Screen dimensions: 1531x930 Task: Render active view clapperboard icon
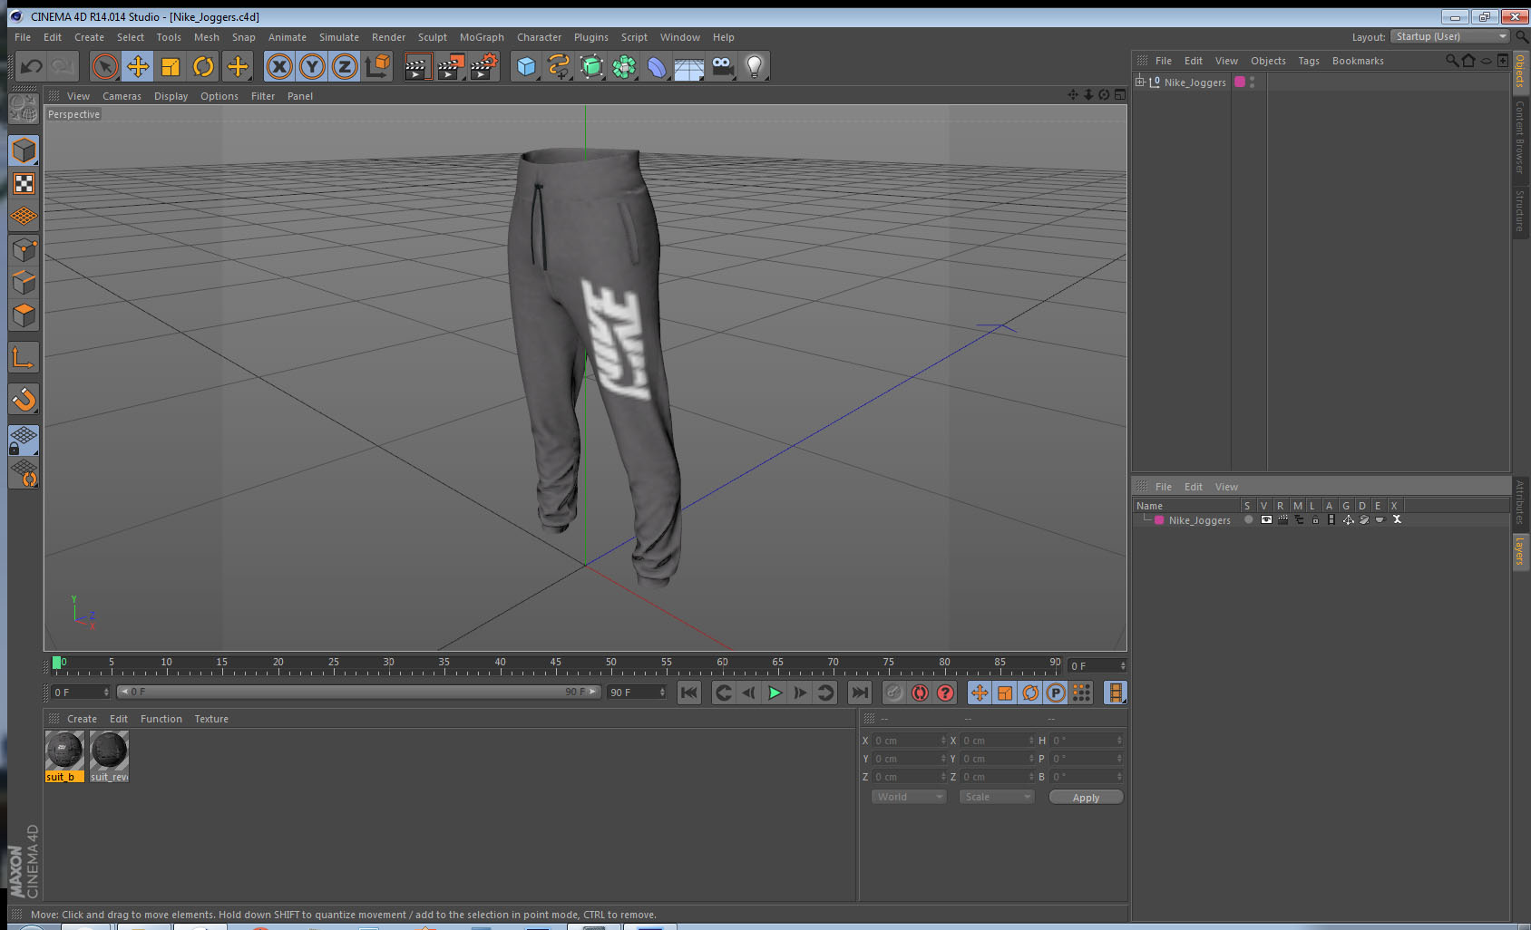417,66
